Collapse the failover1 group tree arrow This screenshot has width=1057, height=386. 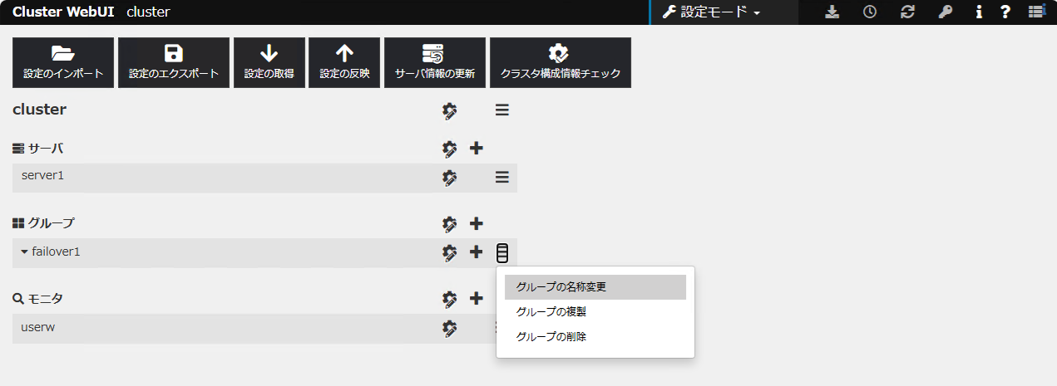(x=24, y=252)
